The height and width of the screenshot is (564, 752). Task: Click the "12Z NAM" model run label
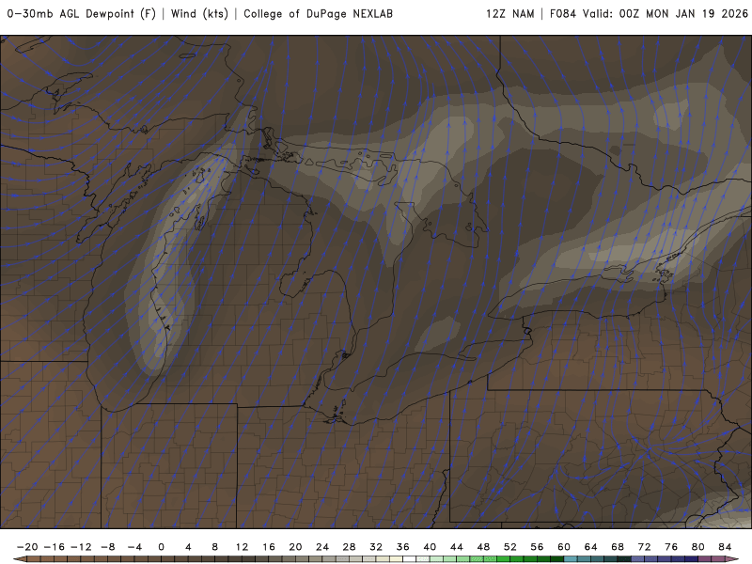(509, 14)
